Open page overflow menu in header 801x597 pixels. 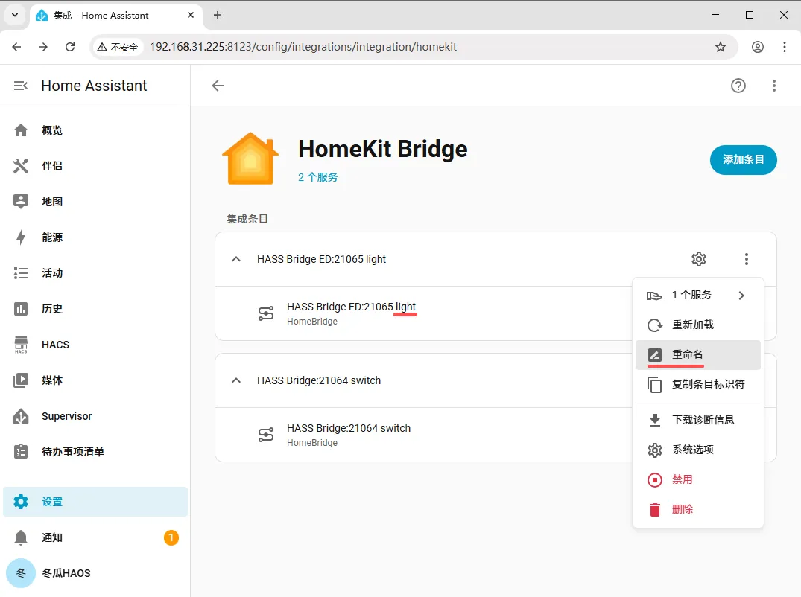(x=774, y=86)
